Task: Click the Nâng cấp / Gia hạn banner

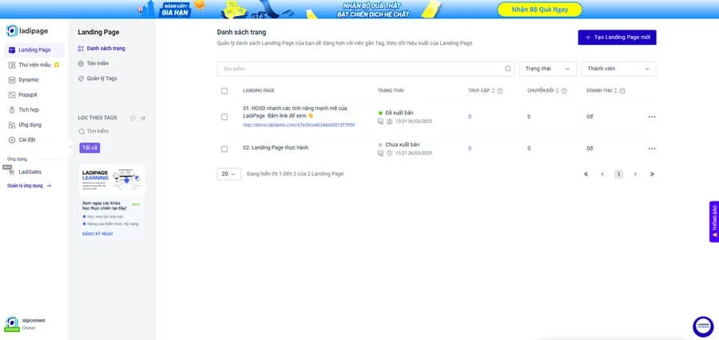Action: pos(175,9)
